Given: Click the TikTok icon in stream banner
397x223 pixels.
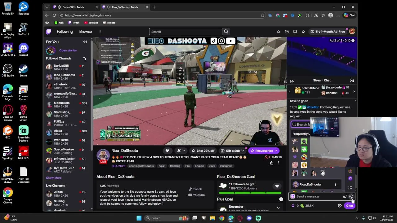Looking at the screenshot, I should coord(213,41).
